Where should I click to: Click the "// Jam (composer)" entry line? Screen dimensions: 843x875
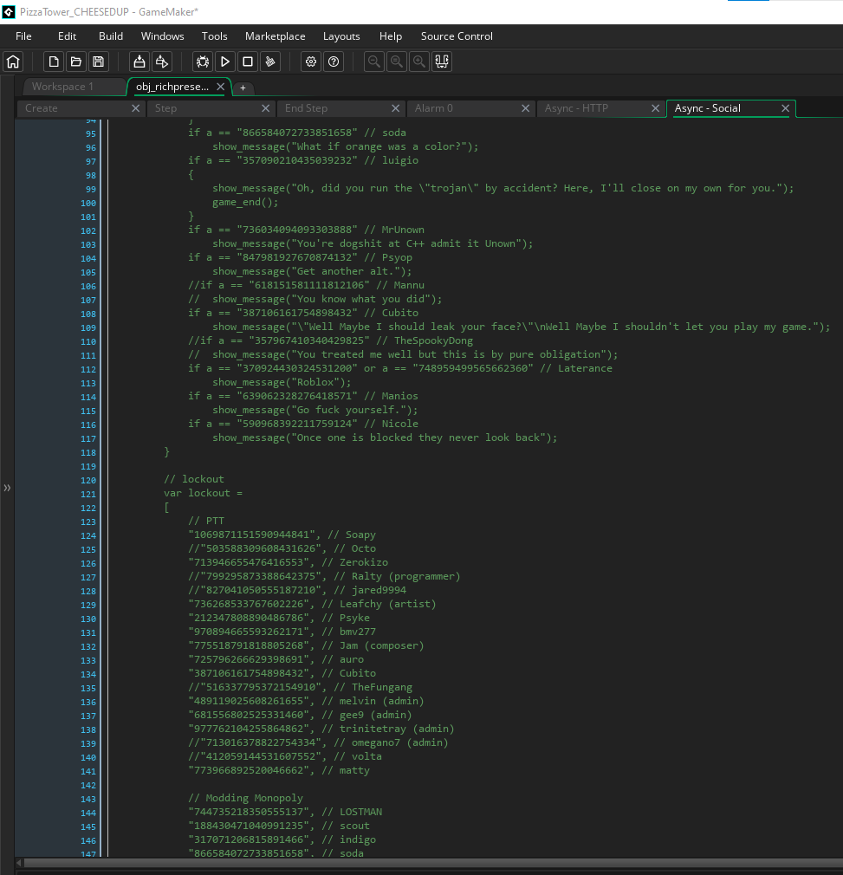tap(307, 645)
